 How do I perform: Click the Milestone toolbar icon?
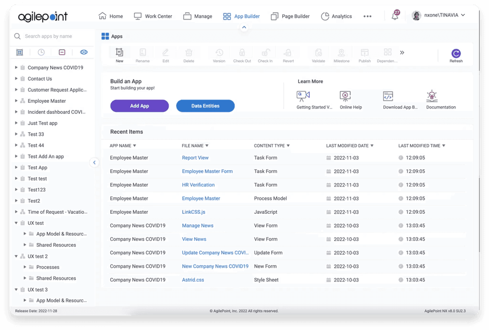tap(341, 52)
